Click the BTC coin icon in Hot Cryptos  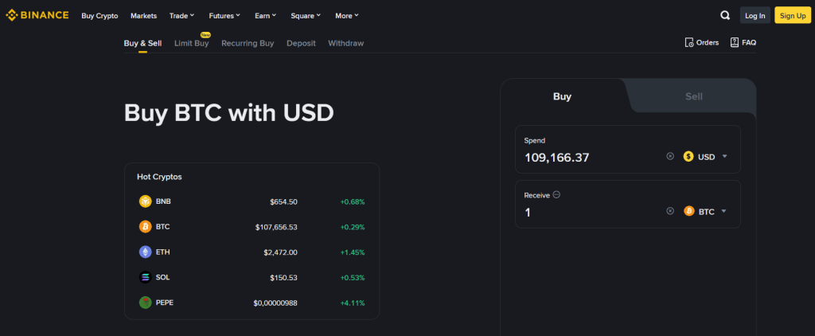[145, 227]
